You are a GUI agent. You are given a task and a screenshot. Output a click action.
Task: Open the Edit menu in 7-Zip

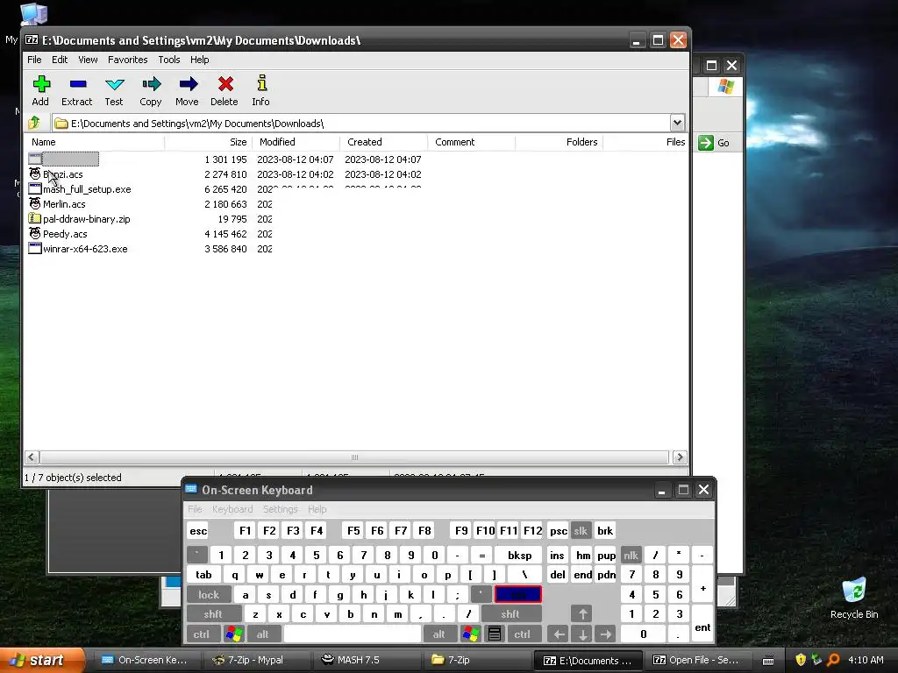pos(60,60)
